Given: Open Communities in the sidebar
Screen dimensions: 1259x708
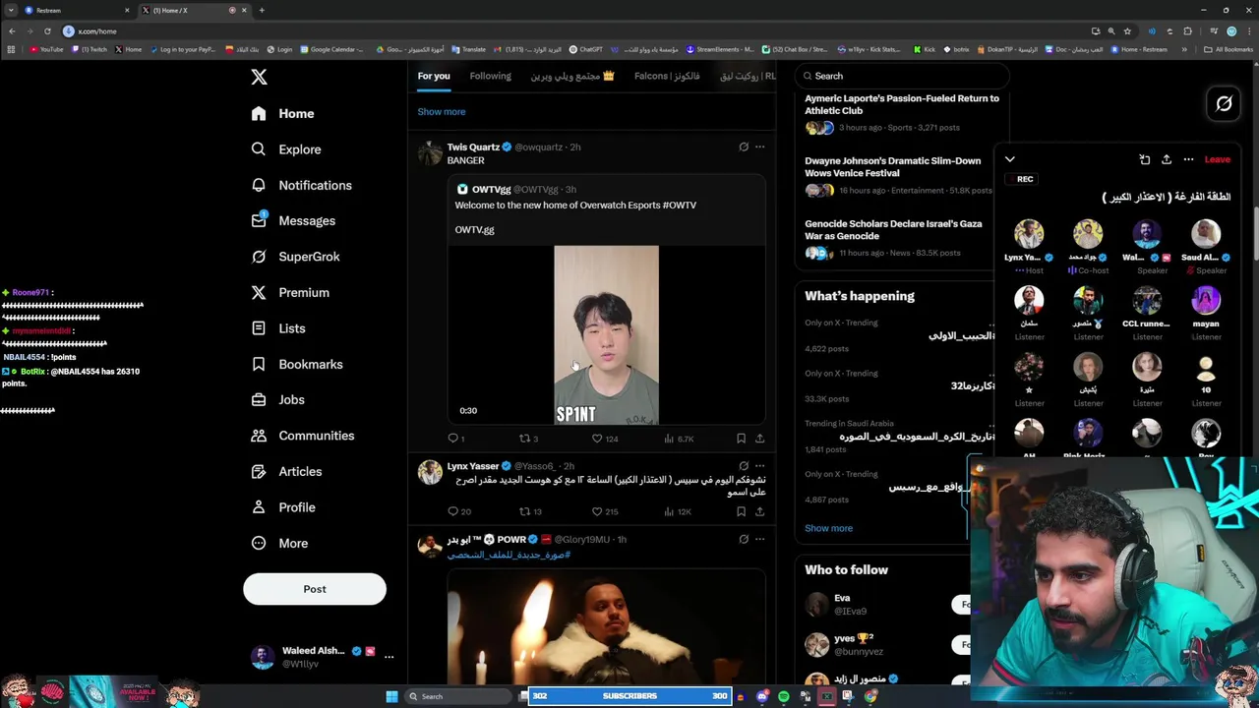Looking at the screenshot, I should tap(302, 436).
